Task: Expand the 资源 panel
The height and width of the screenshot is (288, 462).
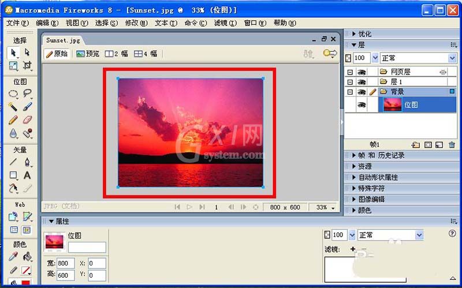Action: (x=354, y=166)
